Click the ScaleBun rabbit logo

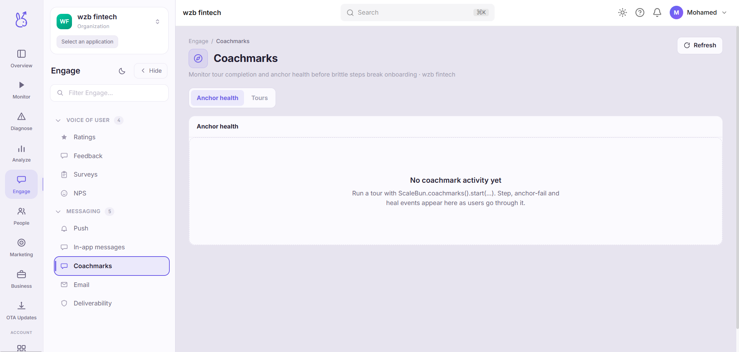[21, 19]
